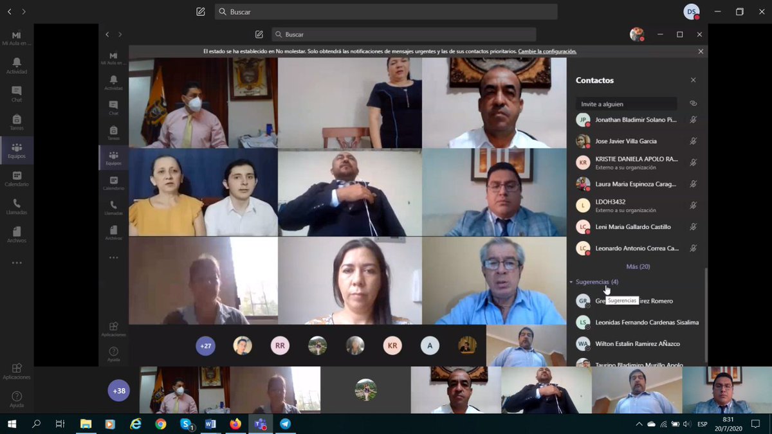The height and width of the screenshot is (434, 772).
Task: Open the DS profile avatar in outer window
Action: pyautogui.click(x=692, y=12)
